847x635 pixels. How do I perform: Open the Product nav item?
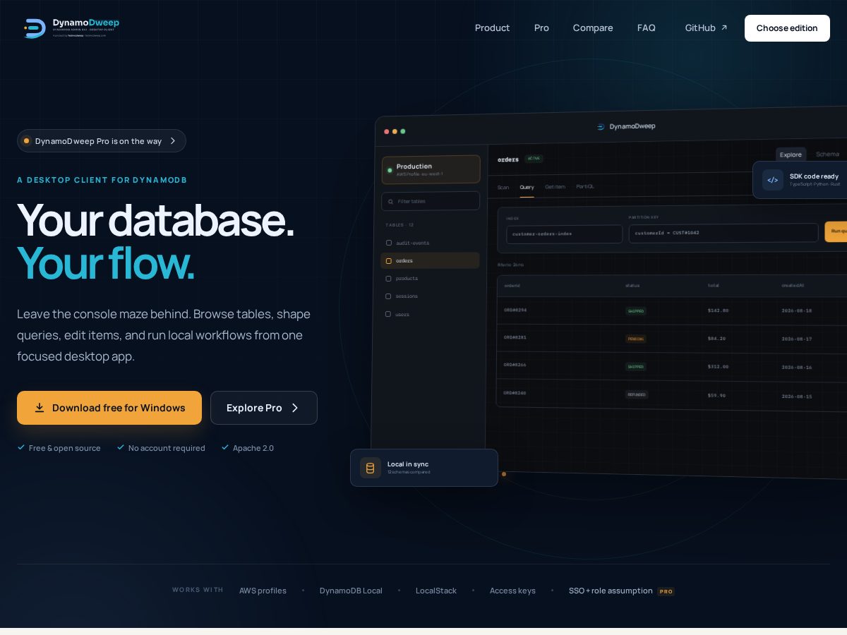(x=492, y=28)
